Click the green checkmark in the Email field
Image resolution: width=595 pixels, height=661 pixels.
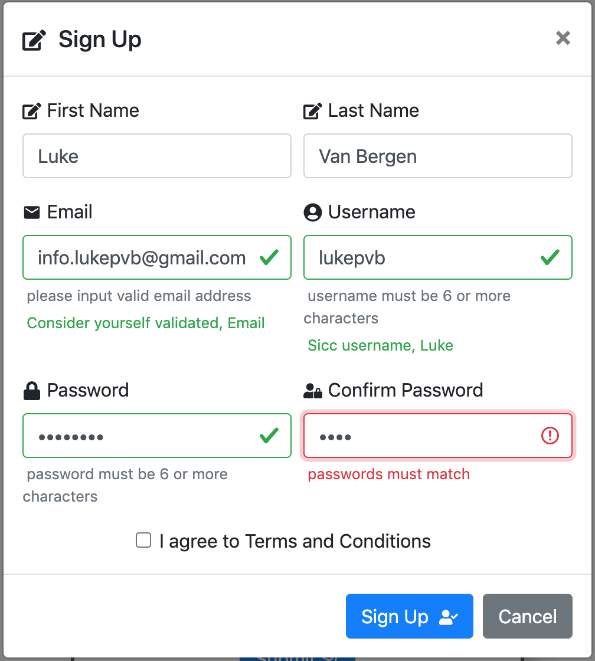pos(270,257)
